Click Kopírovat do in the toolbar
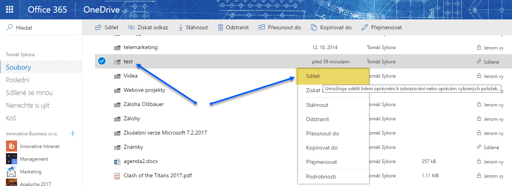This screenshot has height=186, width=512. coord(331,28)
